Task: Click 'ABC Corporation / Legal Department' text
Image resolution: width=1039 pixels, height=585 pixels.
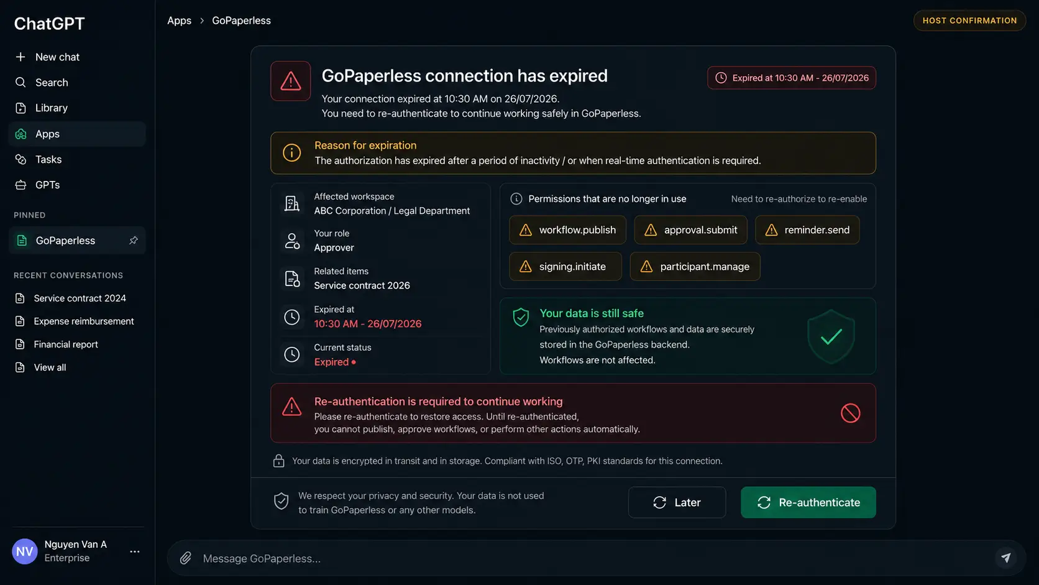Action: coord(391,211)
